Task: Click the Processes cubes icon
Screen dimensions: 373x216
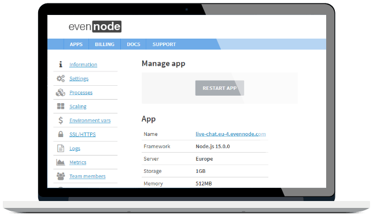Action: click(60, 92)
